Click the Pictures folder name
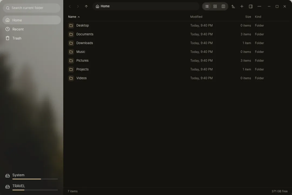292x195 pixels. click(x=82, y=60)
